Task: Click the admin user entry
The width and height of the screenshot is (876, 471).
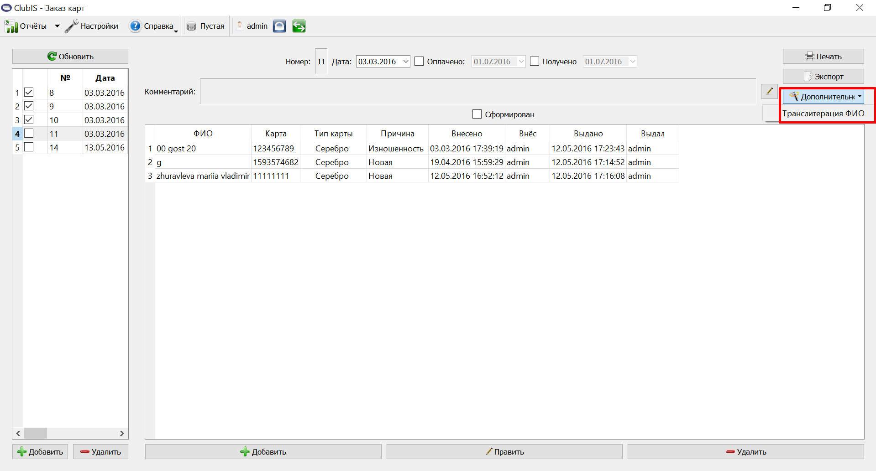Action: point(252,26)
